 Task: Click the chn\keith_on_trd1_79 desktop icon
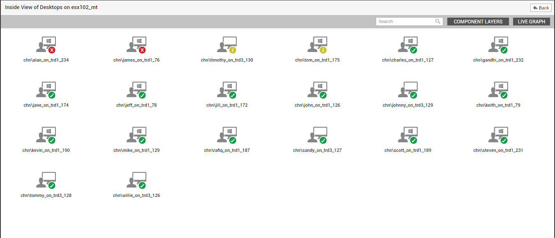[498, 90]
